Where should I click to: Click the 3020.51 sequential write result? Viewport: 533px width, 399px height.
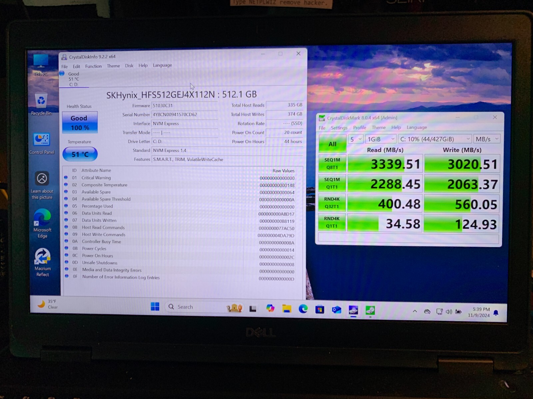pyautogui.click(x=462, y=164)
